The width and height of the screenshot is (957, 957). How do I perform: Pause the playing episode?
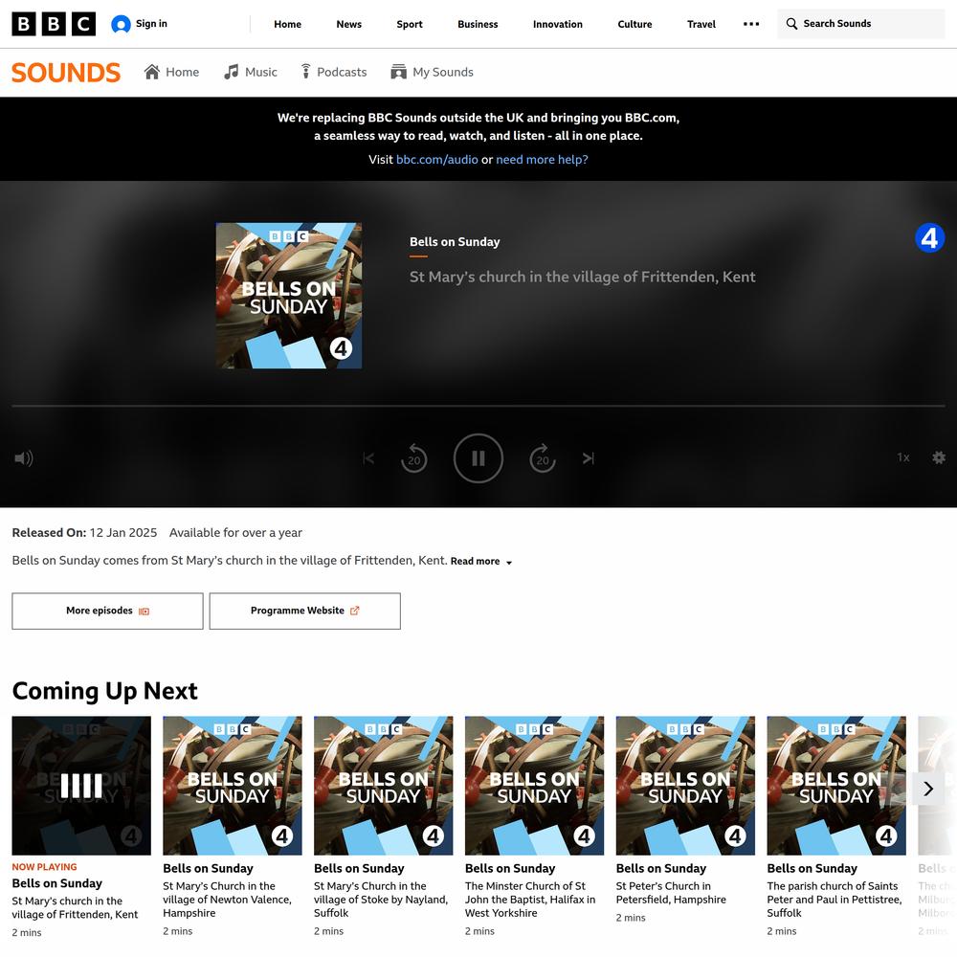[x=478, y=458]
